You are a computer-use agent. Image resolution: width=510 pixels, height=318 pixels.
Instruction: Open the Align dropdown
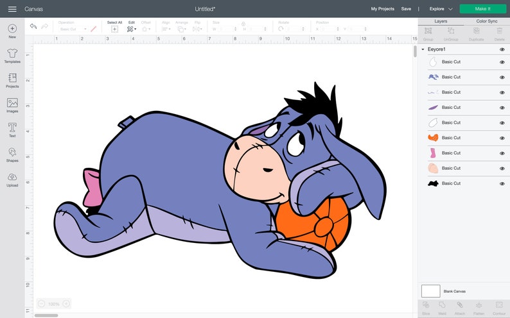[166, 29]
